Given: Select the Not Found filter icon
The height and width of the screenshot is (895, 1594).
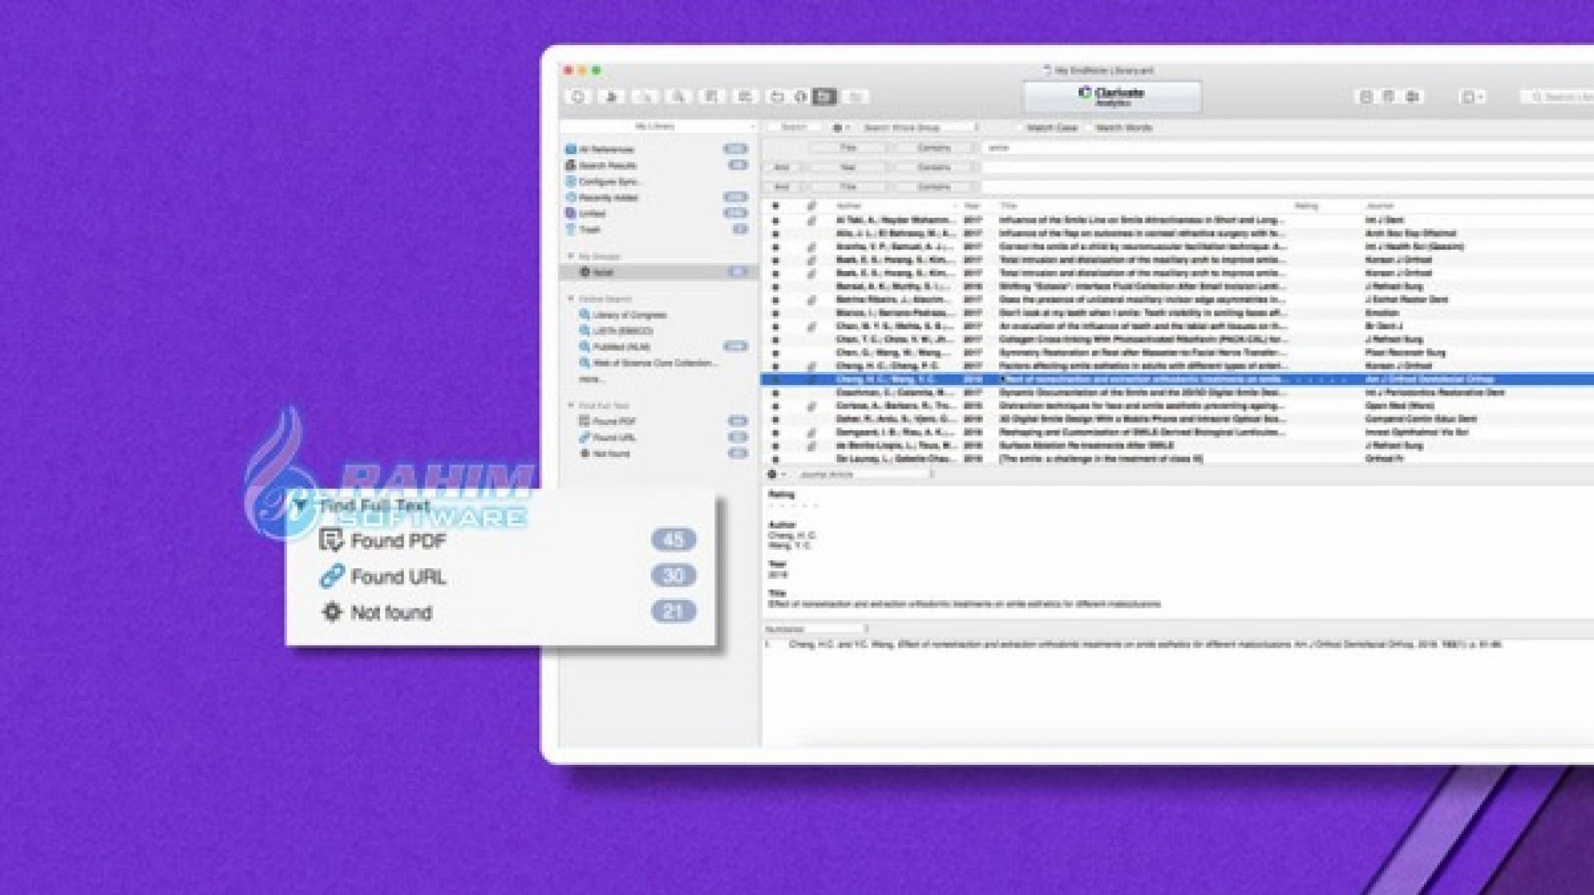Looking at the screenshot, I should [x=334, y=612].
